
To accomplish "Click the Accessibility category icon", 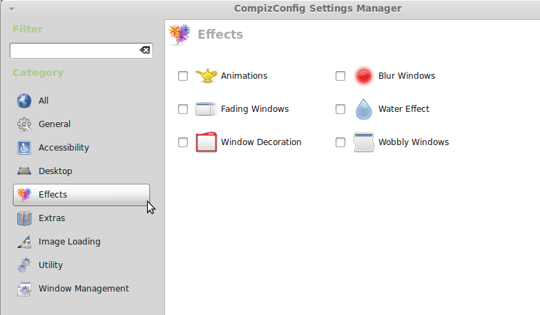I will [x=24, y=148].
